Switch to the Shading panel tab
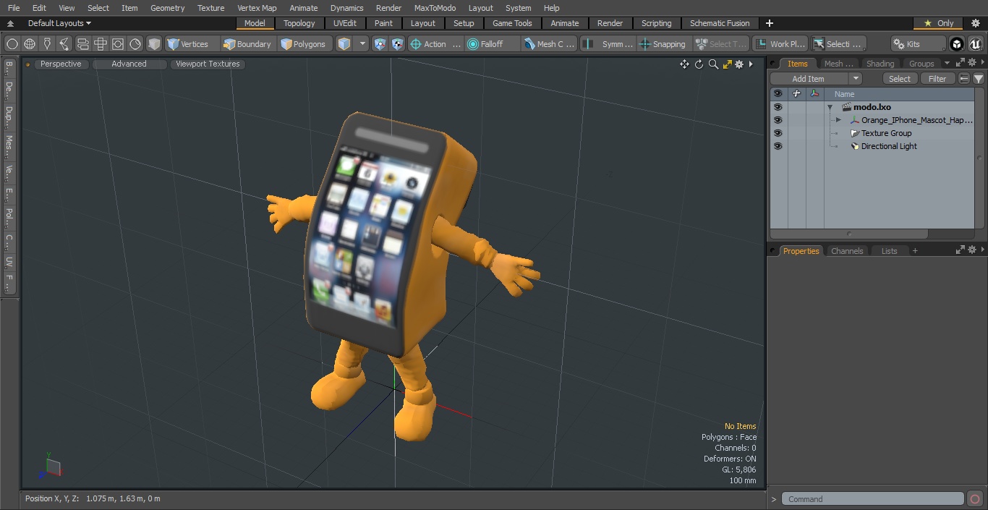The height and width of the screenshot is (510, 988). 880,64
